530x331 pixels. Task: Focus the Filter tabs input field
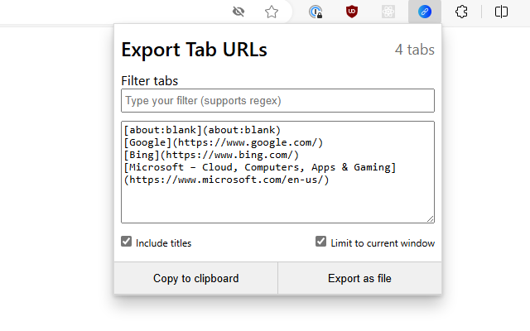[x=277, y=101]
